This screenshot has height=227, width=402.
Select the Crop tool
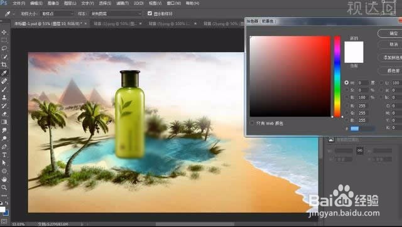(x=4, y=65)
